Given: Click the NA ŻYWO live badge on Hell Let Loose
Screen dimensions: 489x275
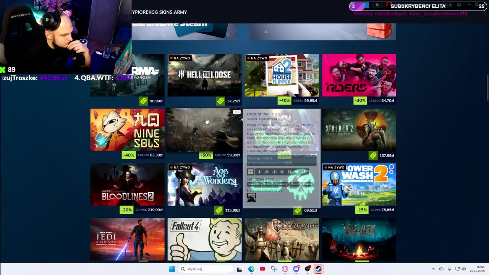Looking at the screenshot, I should tap(180, 58).
